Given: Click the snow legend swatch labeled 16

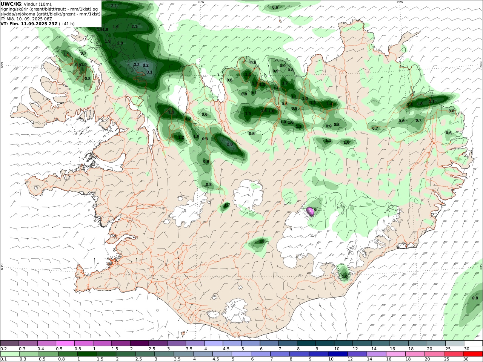Looking at the screenshot, I should [x=399, y=343].
